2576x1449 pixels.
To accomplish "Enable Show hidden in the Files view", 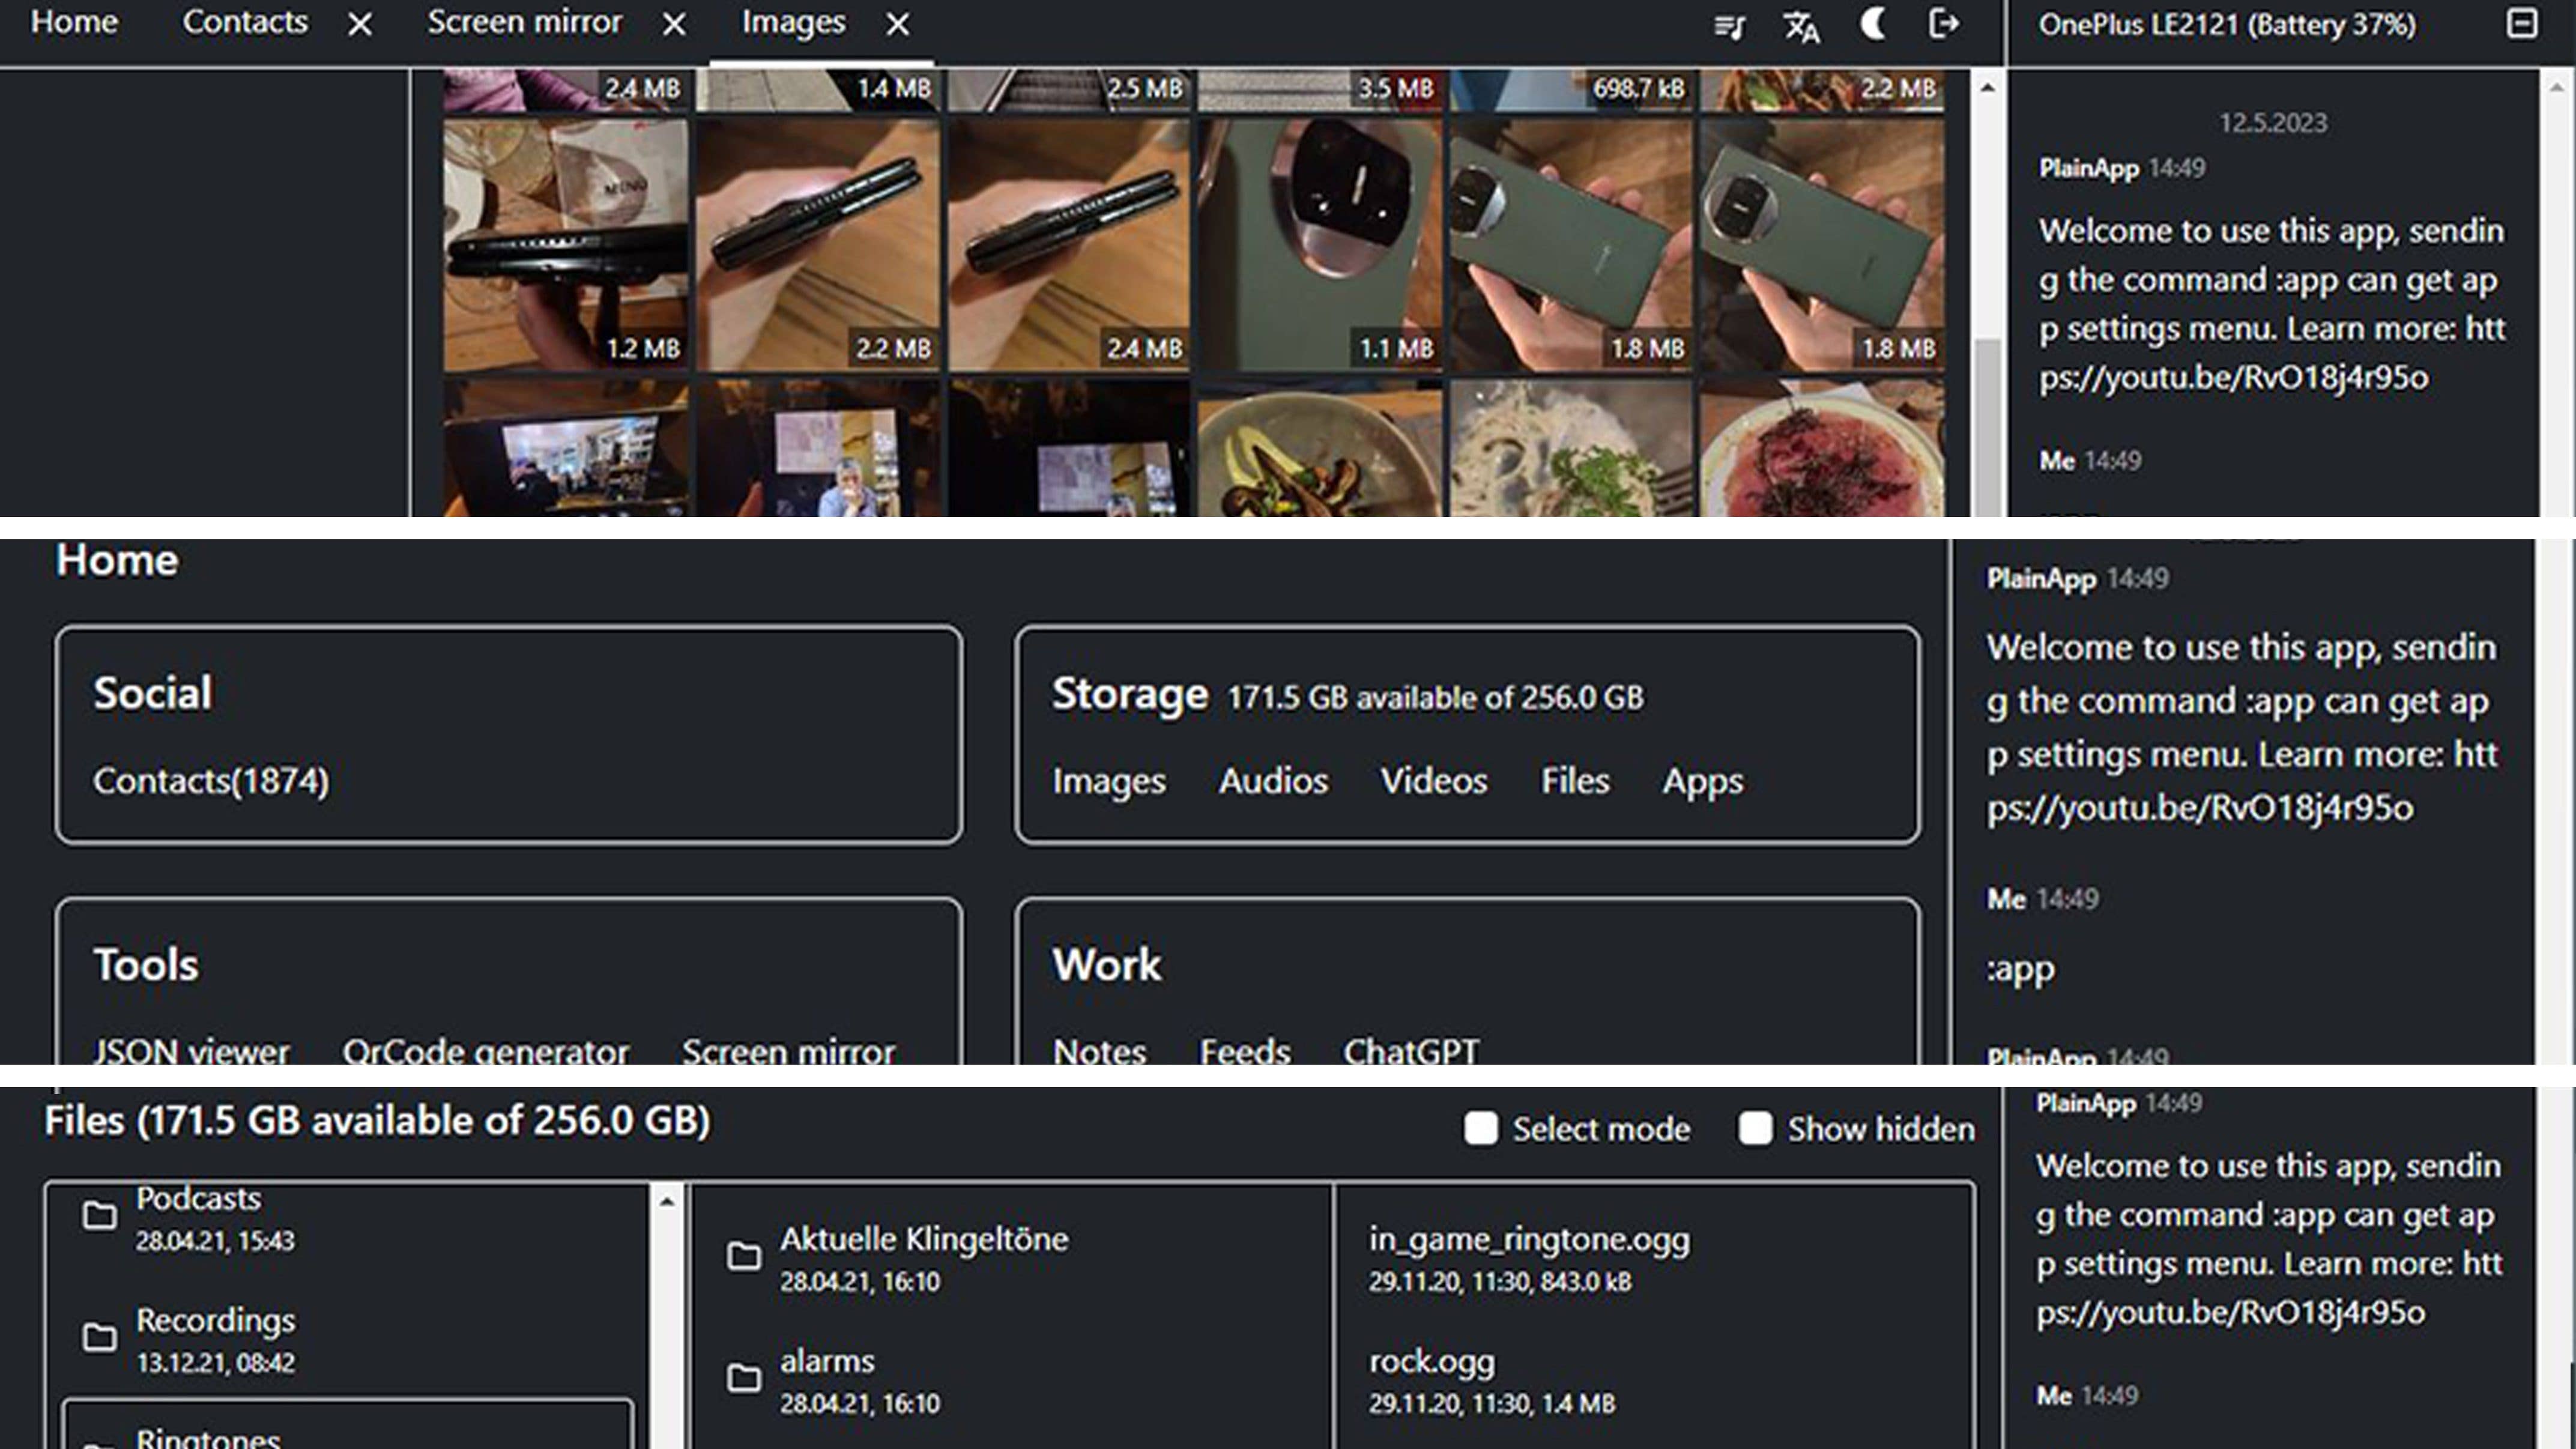I will coord(1756,1129).
